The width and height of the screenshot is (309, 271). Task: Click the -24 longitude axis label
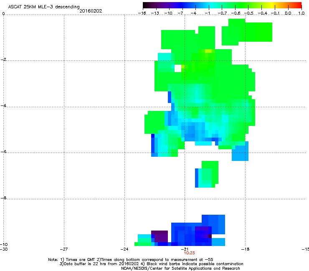[124, 249]
